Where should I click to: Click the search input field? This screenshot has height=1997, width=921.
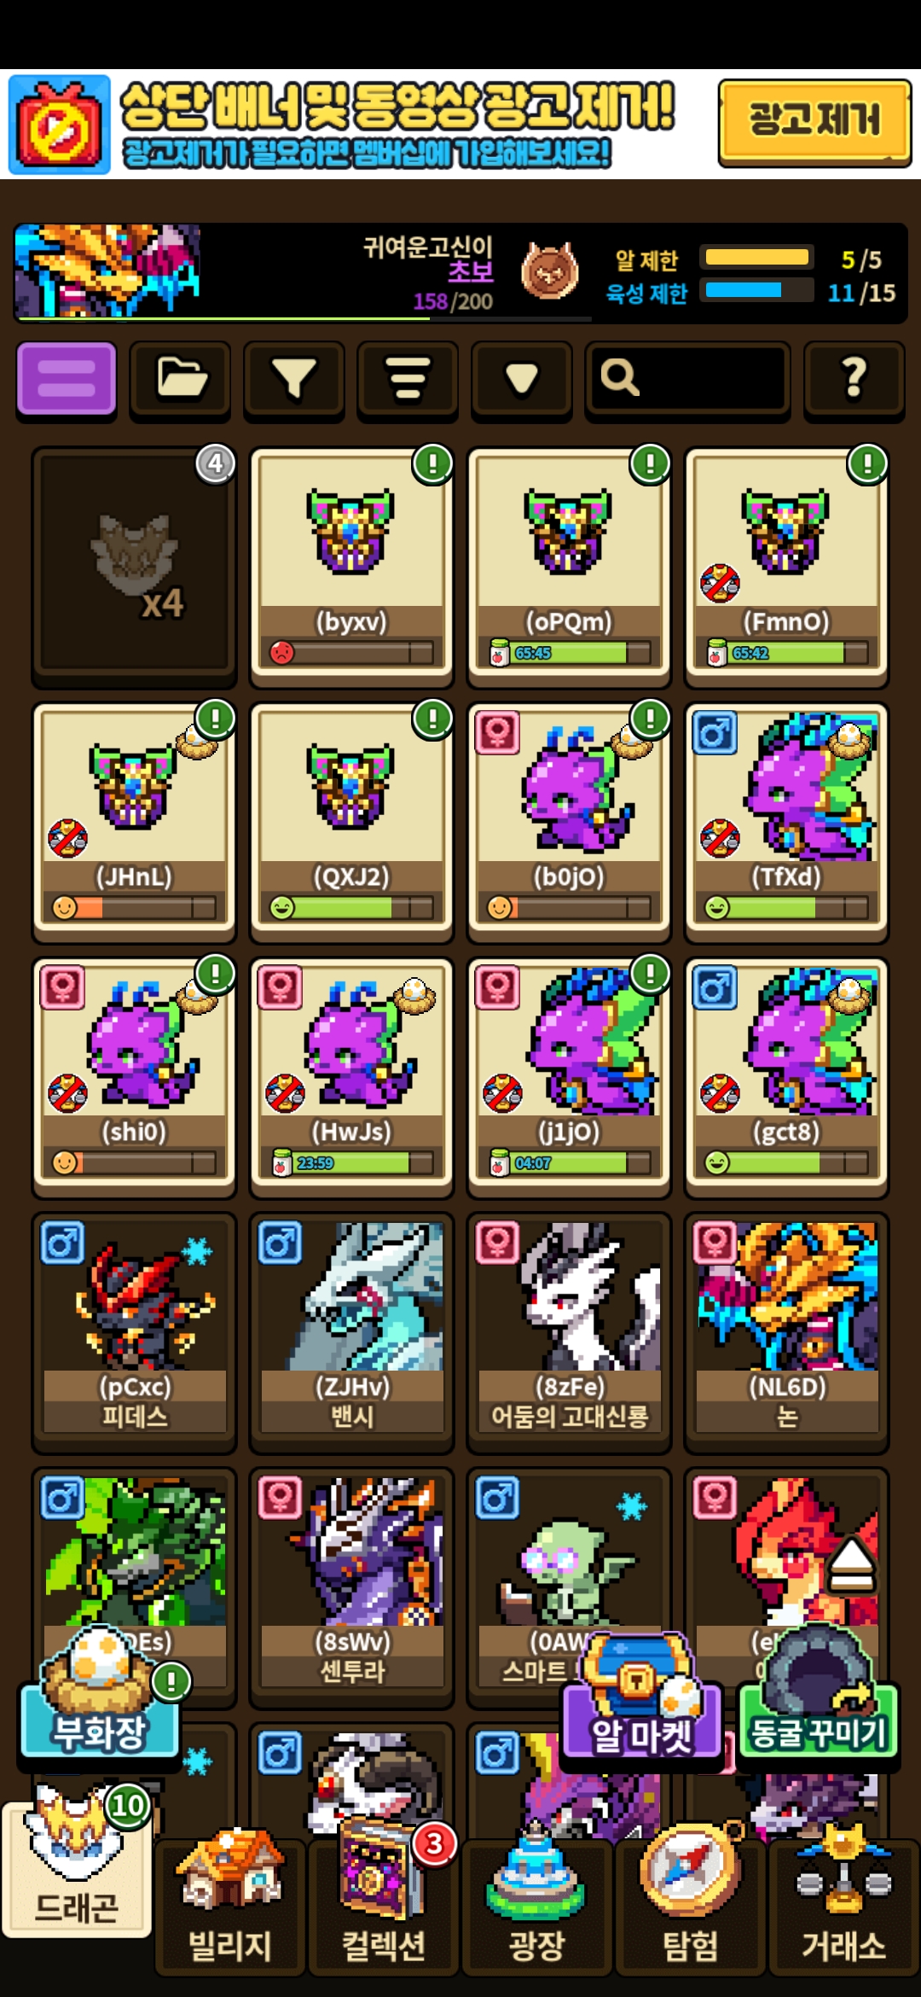(x=686, y=381)
